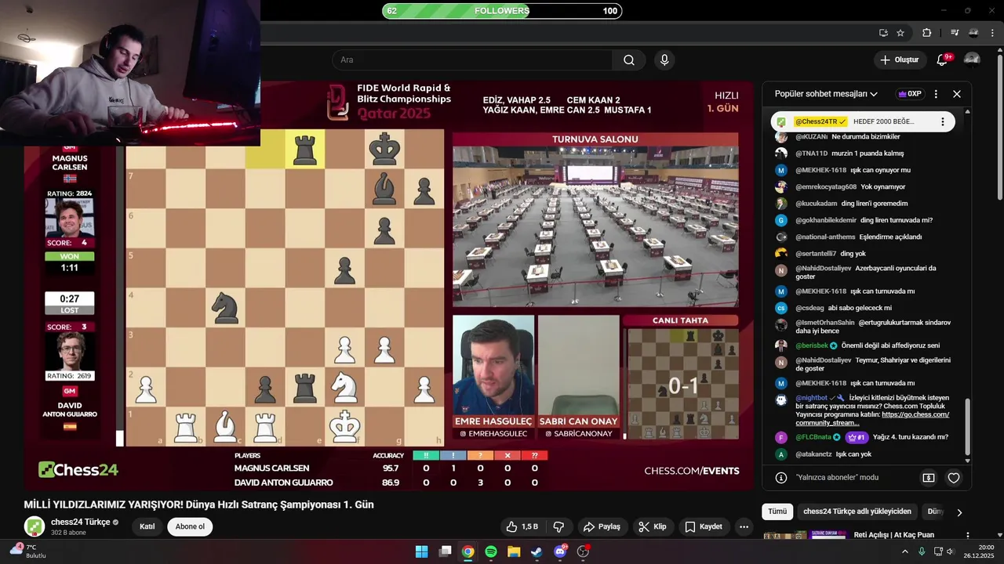
Task: Click the video title MİLLİ YILDIZLARIMIZ YARIŞIYOR
Action: click(x=198, y=504)
